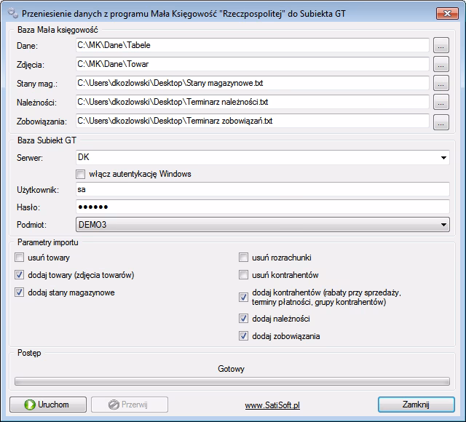Open file browser for Stany mag. path

[441, 84]
